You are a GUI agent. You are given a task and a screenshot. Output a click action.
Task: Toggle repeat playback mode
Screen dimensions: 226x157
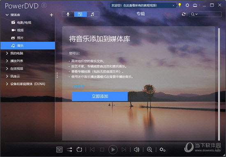tap(79, 150)
